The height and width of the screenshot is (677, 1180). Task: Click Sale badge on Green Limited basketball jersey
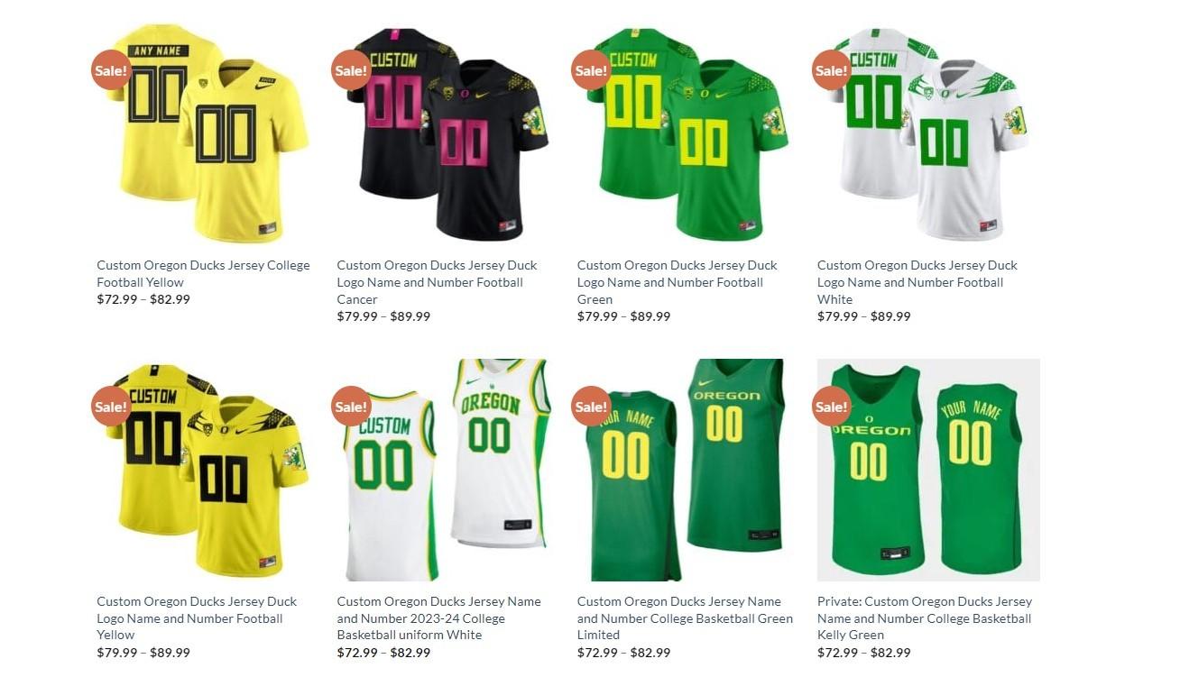point(591,407)
